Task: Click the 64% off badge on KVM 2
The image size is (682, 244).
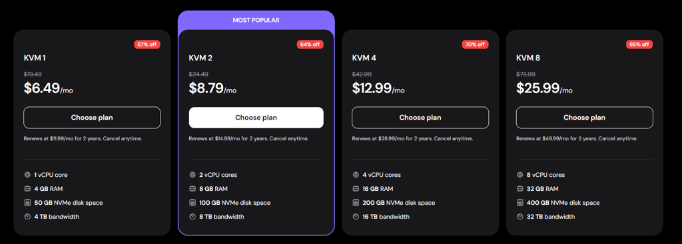Action: click(310, 45)
